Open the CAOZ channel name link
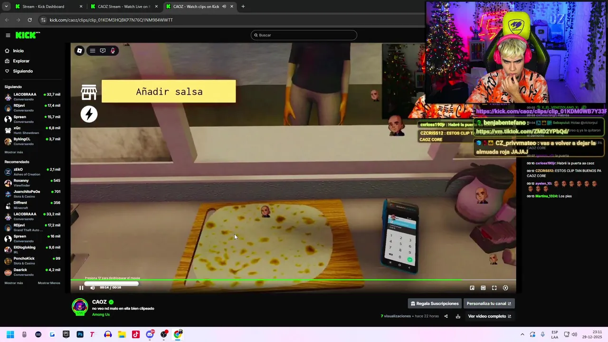The height and width of the screenshot is (342, 608). [x=99, y=302]
